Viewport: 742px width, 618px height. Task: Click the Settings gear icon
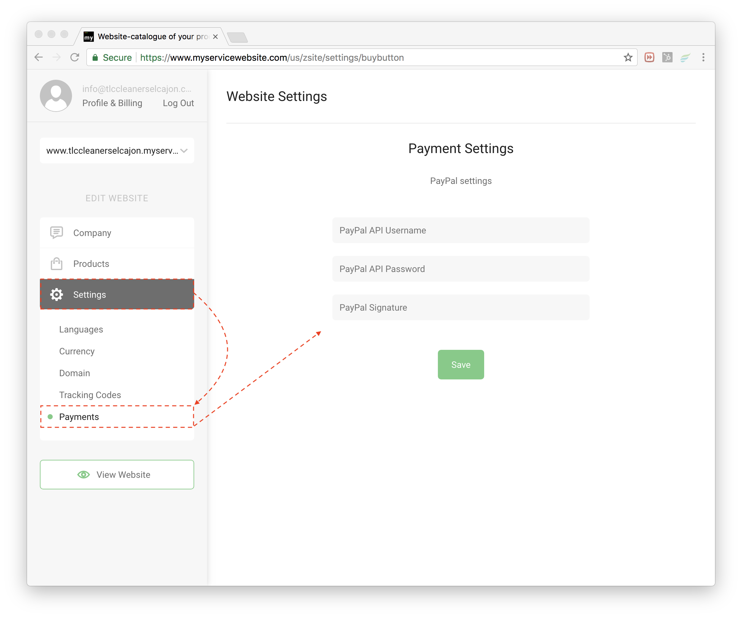(57, 294)
